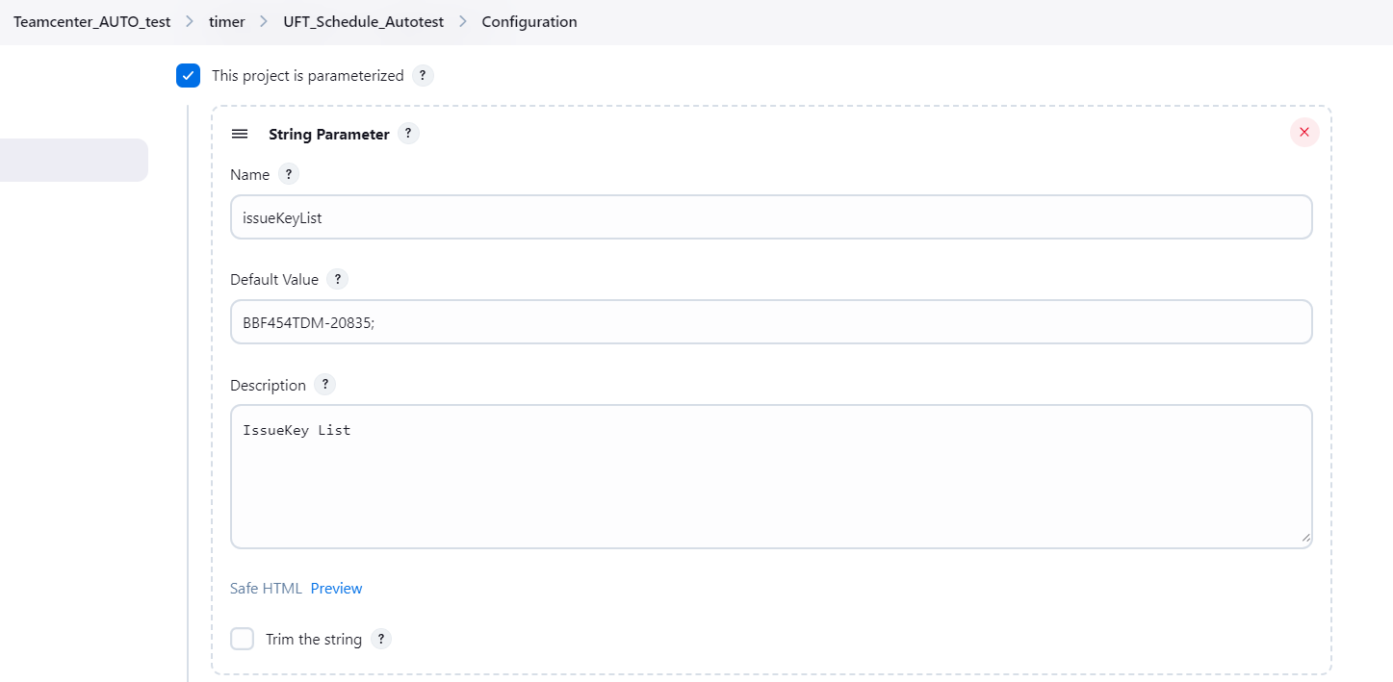Preview the description text
Image resolution: width=1393 pixels, height=682 pixels.
pos(336,589)
